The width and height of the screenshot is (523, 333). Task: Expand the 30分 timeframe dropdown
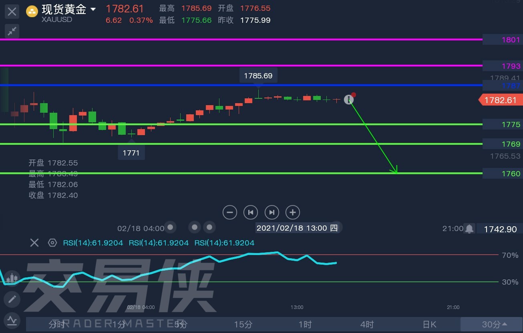tap(491, 324)
